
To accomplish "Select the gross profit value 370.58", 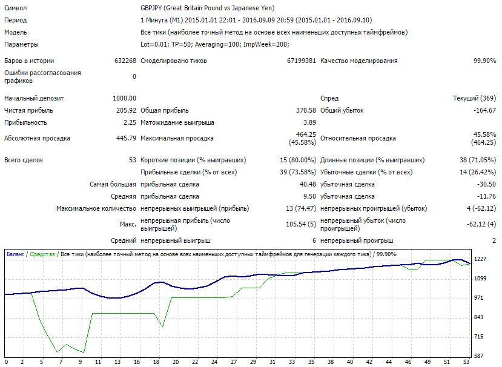I will coord(306,110).
